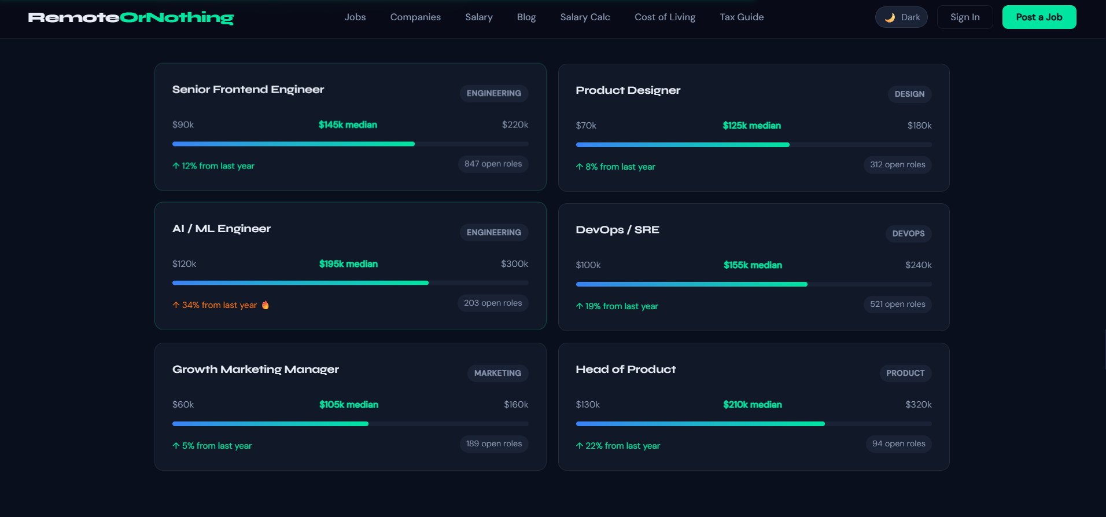The height and width of the screenshot is (517, 1106).
Task: Click the $155k median label
Action: point(753,265)
